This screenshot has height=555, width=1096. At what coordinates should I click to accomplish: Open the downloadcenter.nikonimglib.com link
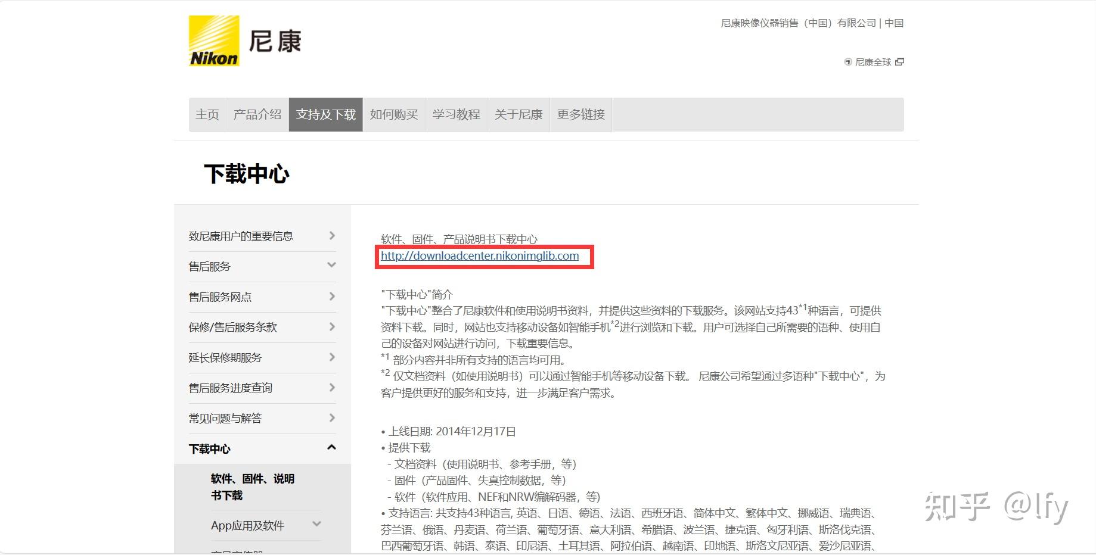pyautogui.click(x=479, y=256)
